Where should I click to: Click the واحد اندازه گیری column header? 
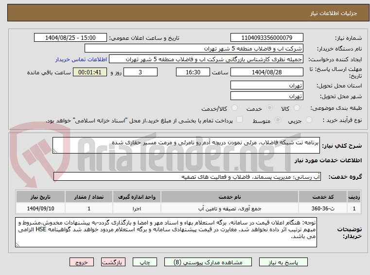[x=137, y=197]
